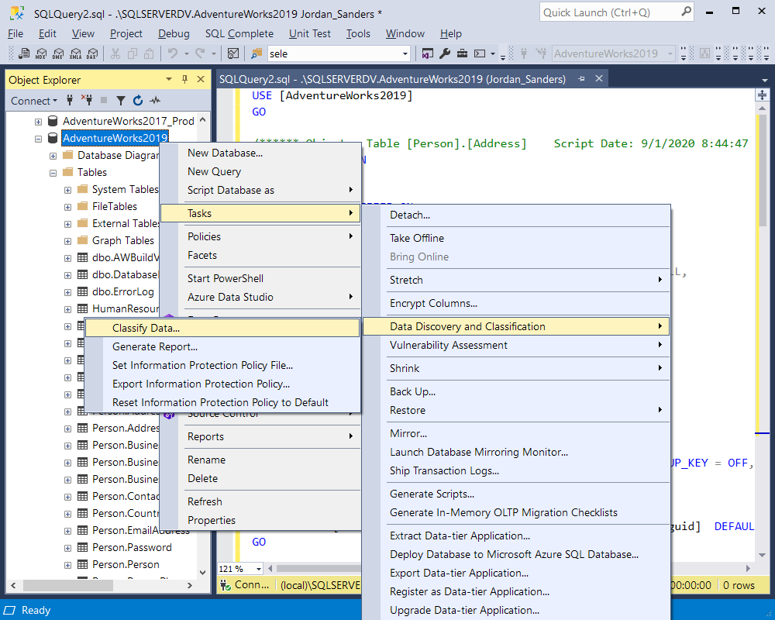Click the Database Engine Query toolbar icon
Screen dimensions: 775x620
click(x=24, y=53)
